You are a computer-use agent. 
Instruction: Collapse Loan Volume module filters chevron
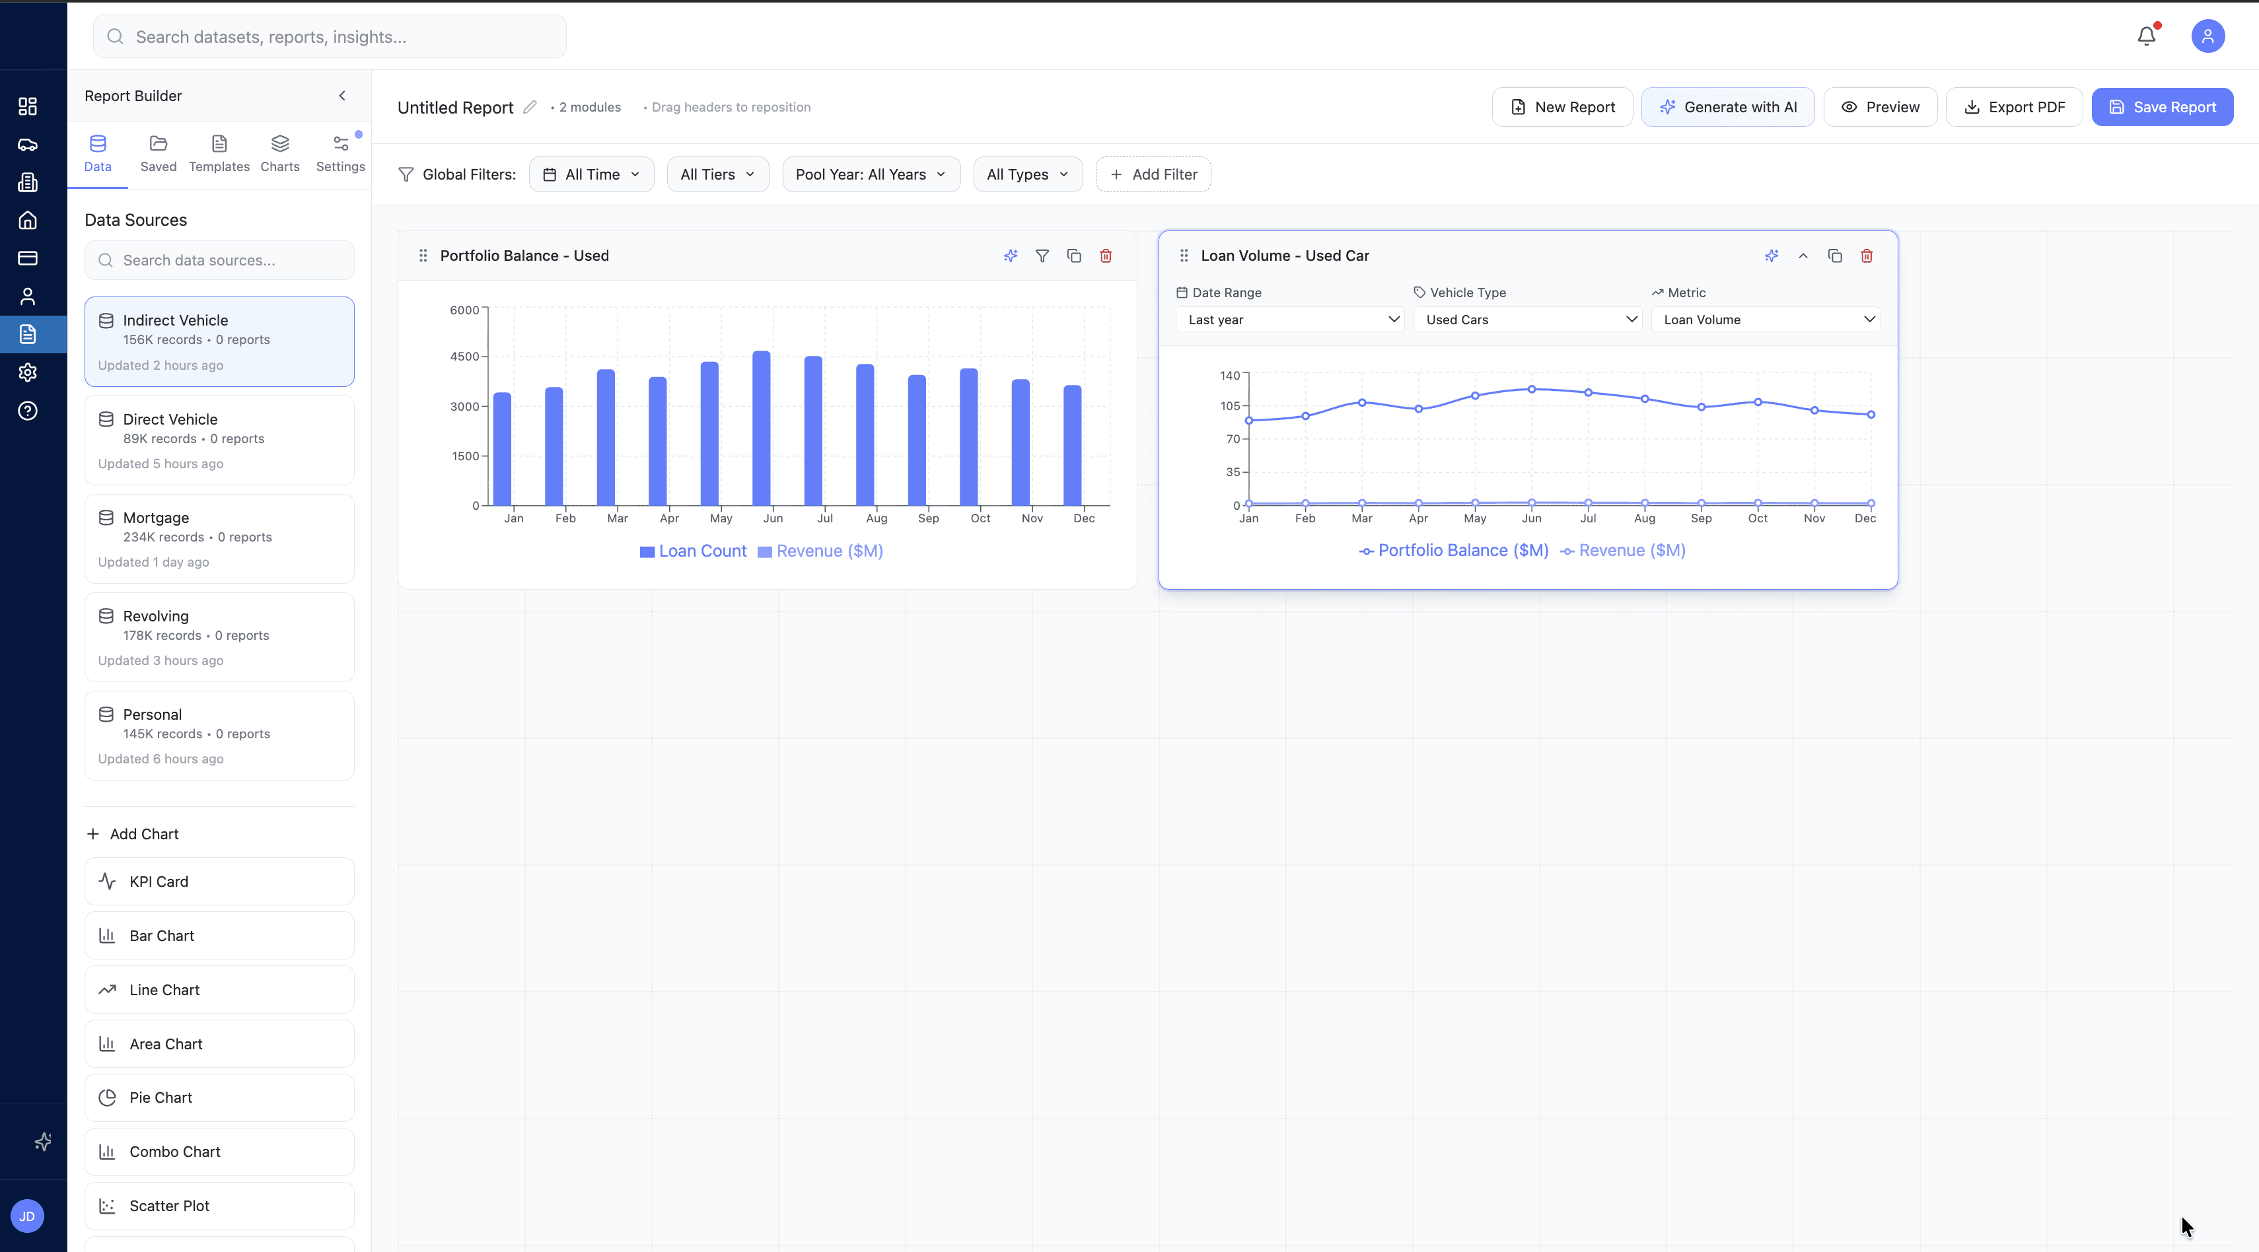[1803, 256]
